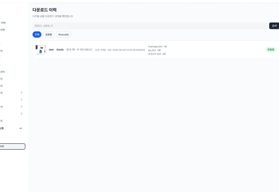Image resolution: width=279 pixels, height=192 pixels.
Task: Click the "합계 1회 · IP 192.168.0.1" text
Action: pyautogui.click(x=79, y=50)
